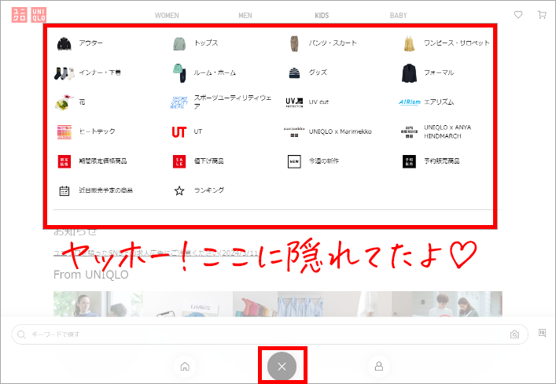Viewport: 556px width, 384px height.
Task: Open the ルーム・ホーム loungewear icon
Action: [179, 72]
